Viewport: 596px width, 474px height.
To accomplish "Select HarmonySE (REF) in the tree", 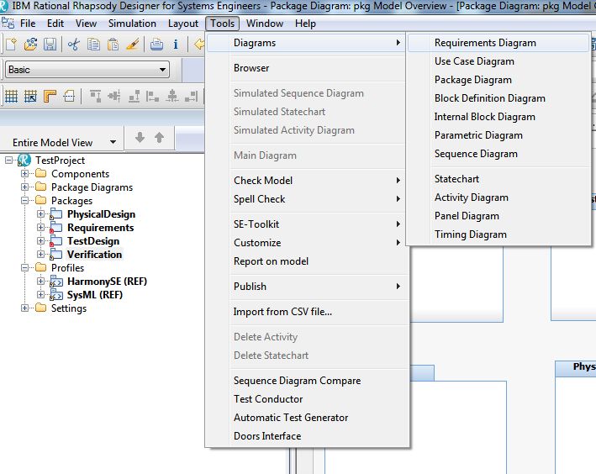I will (108, 282).
